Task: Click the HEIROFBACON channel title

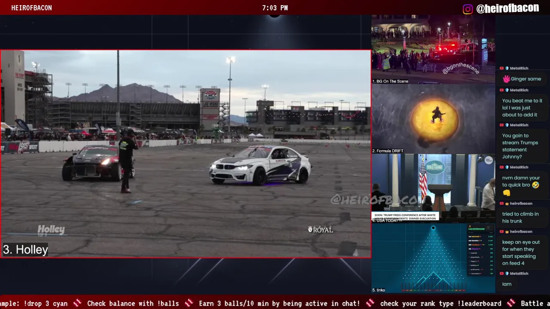Action: (31, 8)
